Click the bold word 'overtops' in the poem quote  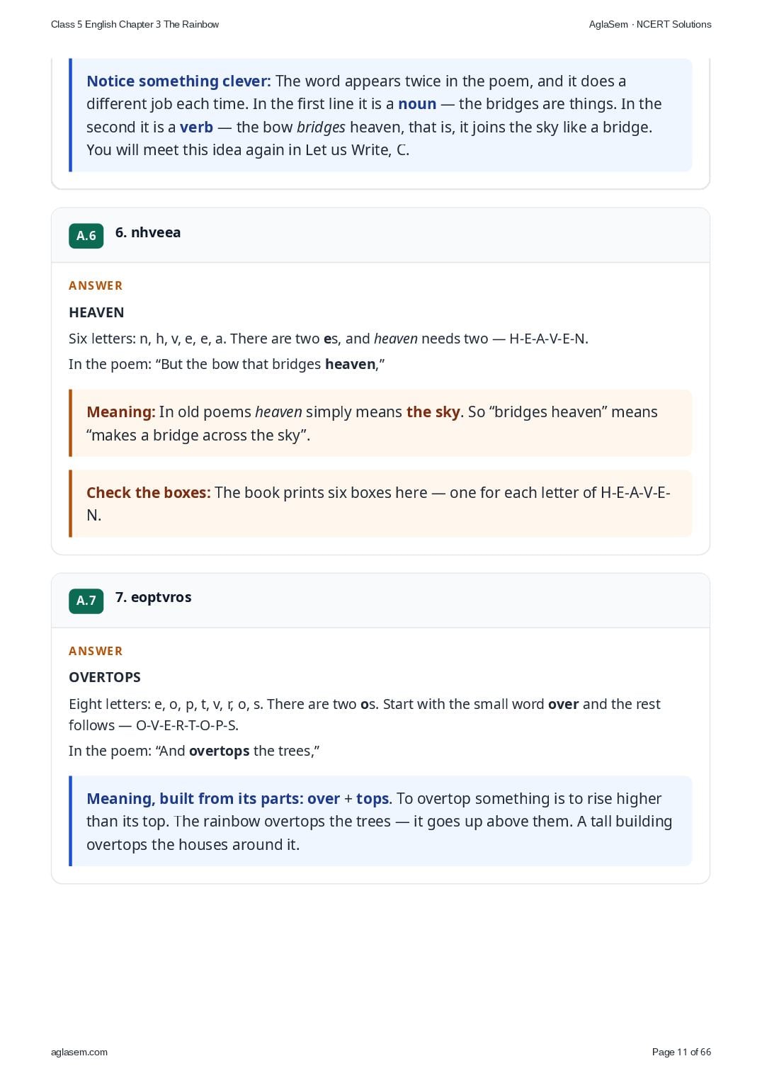[x=220, y=751]
